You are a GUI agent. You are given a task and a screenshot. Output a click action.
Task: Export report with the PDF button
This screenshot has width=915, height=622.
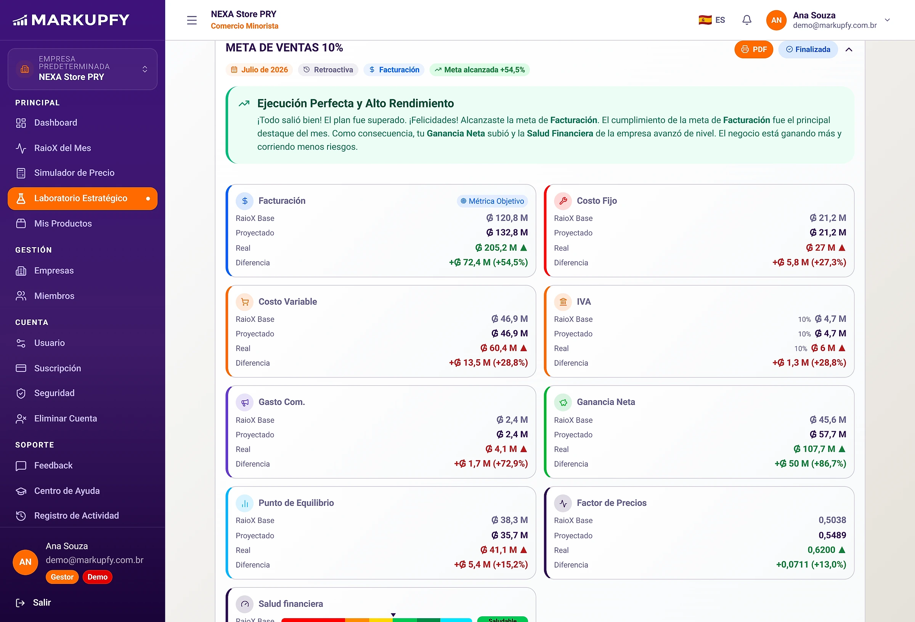(x=754, y=50)
